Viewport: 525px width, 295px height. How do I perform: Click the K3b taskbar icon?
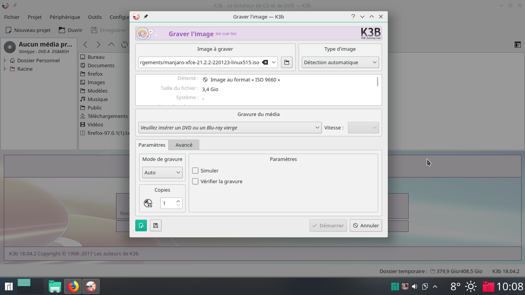[91, 286]
